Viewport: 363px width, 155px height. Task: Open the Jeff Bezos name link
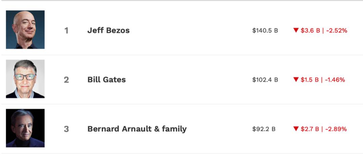pos(108,30)
